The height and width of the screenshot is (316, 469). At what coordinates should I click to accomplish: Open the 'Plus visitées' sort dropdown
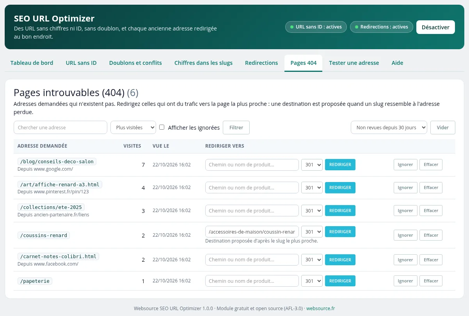133,127
